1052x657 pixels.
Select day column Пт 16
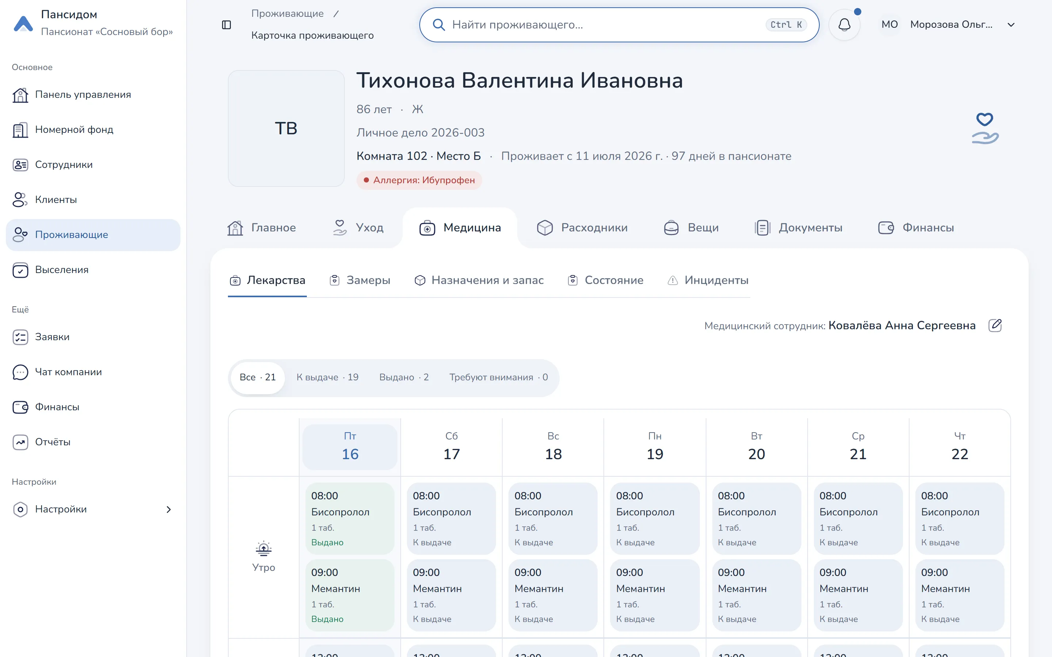pyautogui.click(x=350, y=447)
